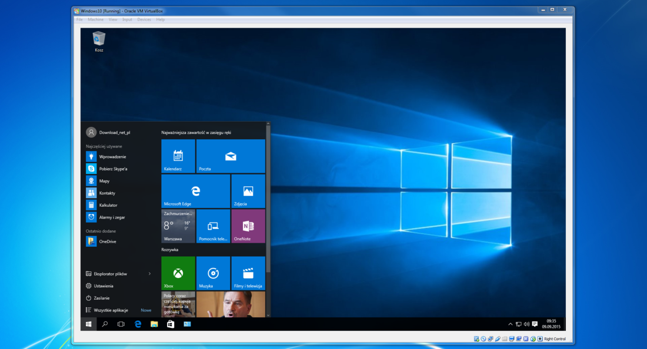This screenshot has width=647, height=349.
Task: Open the VirtualBox Machine menu
Action: click(96, 19)
